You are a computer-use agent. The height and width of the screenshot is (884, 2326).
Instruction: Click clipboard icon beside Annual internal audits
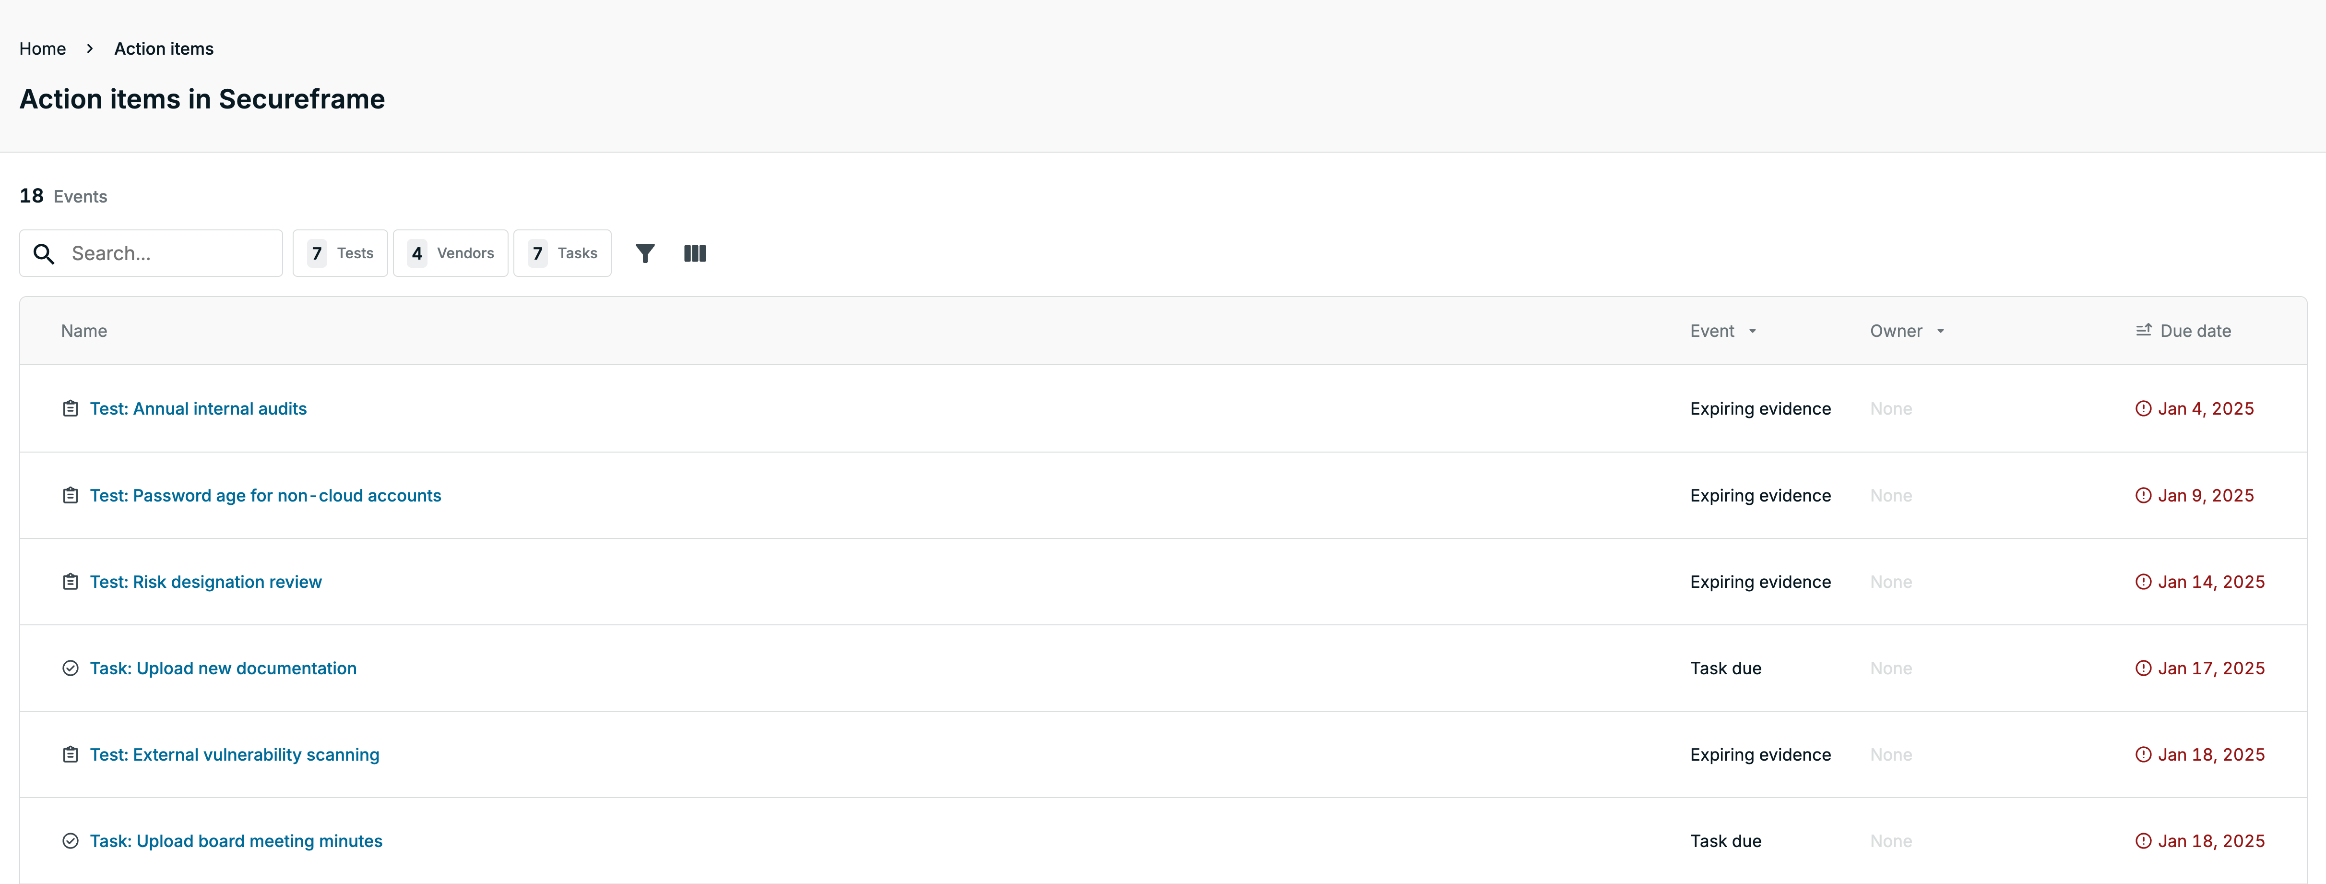[x=71, y=409]
